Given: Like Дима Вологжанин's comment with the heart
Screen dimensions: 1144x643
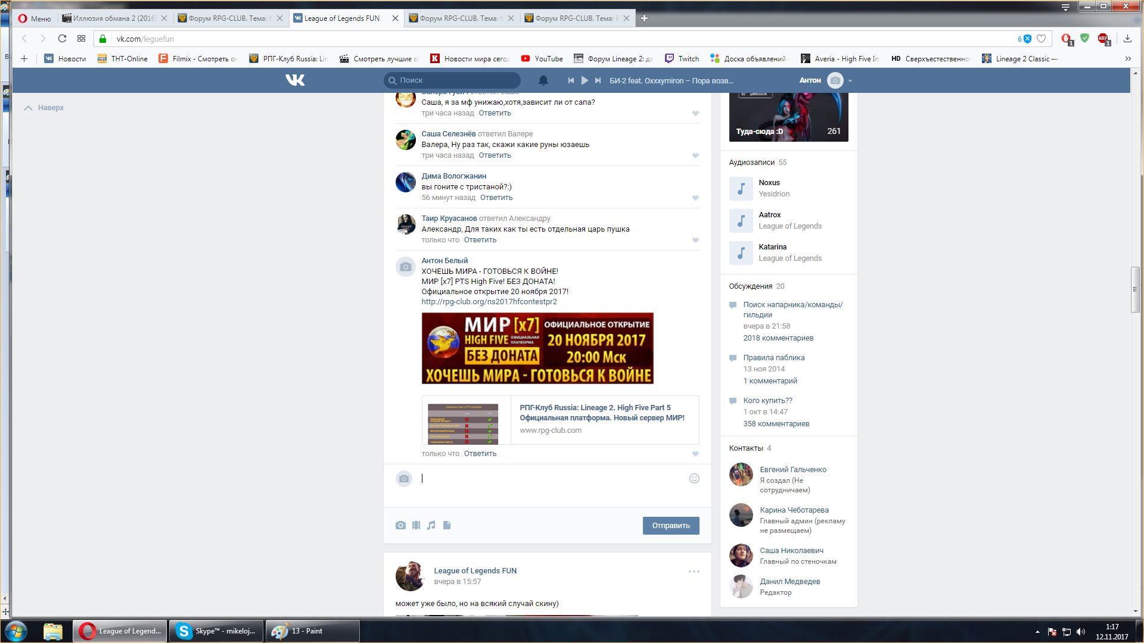Looking at the screenshot, I should pyautogui.click(x=695, y=198).
